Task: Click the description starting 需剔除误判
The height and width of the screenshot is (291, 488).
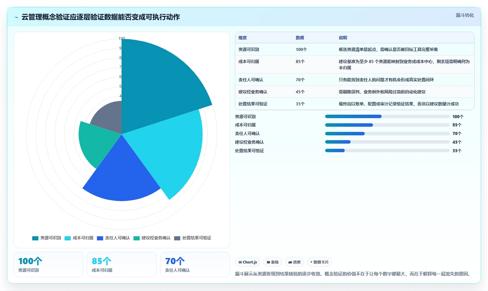Action: coord(382,92)
